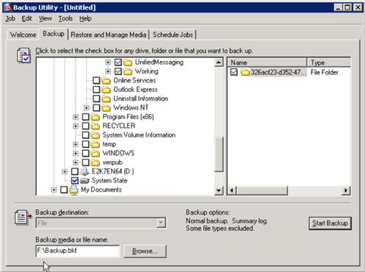Screen dimensions: 365x272
Task: Click the temp folder icon
Action: click(x=95, y=144)
